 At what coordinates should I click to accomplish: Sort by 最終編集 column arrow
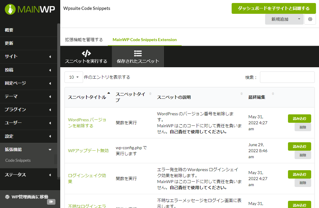tap(273, 93)
